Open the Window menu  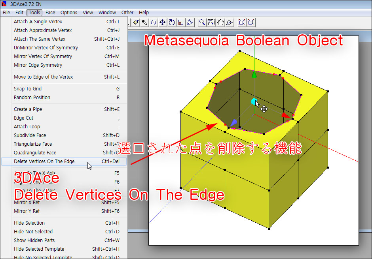pos(107,13)
